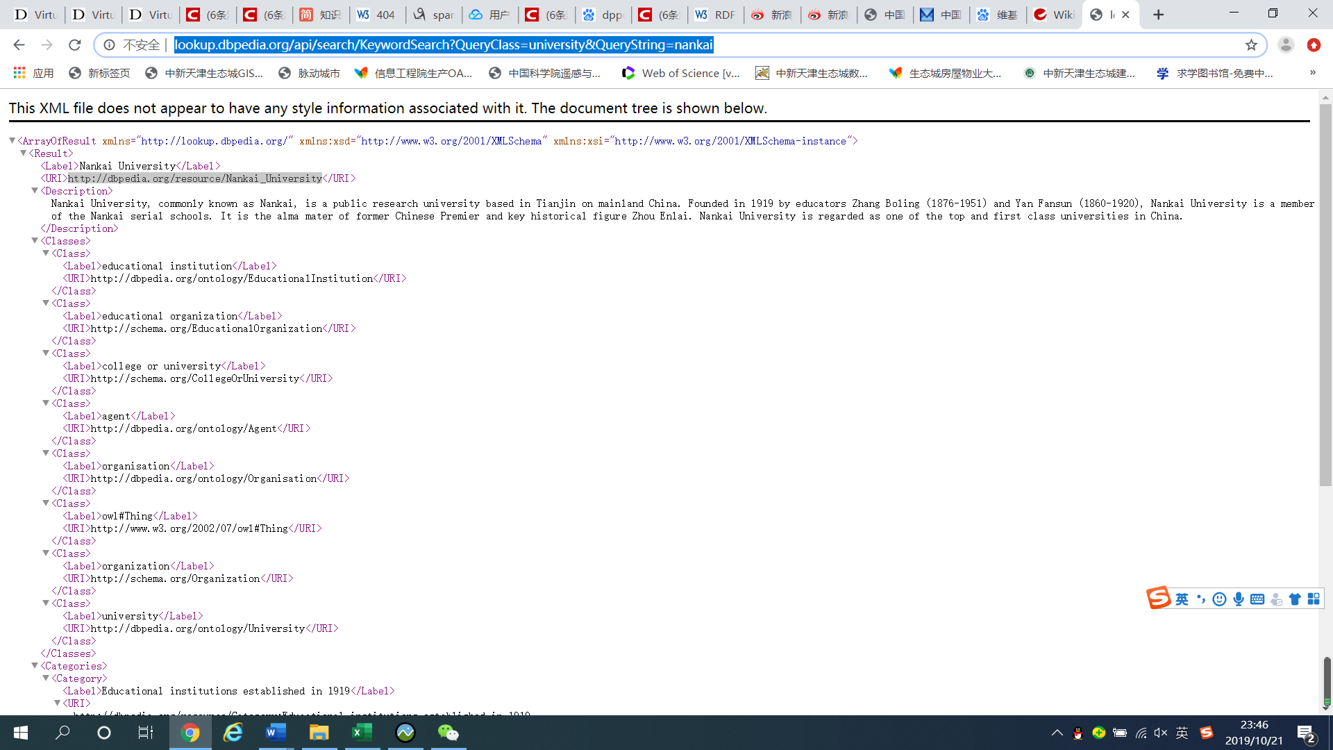Open Sogou voice input microphone
This screenshot has height=750, width=1333.
click(x=1239, y=599)
